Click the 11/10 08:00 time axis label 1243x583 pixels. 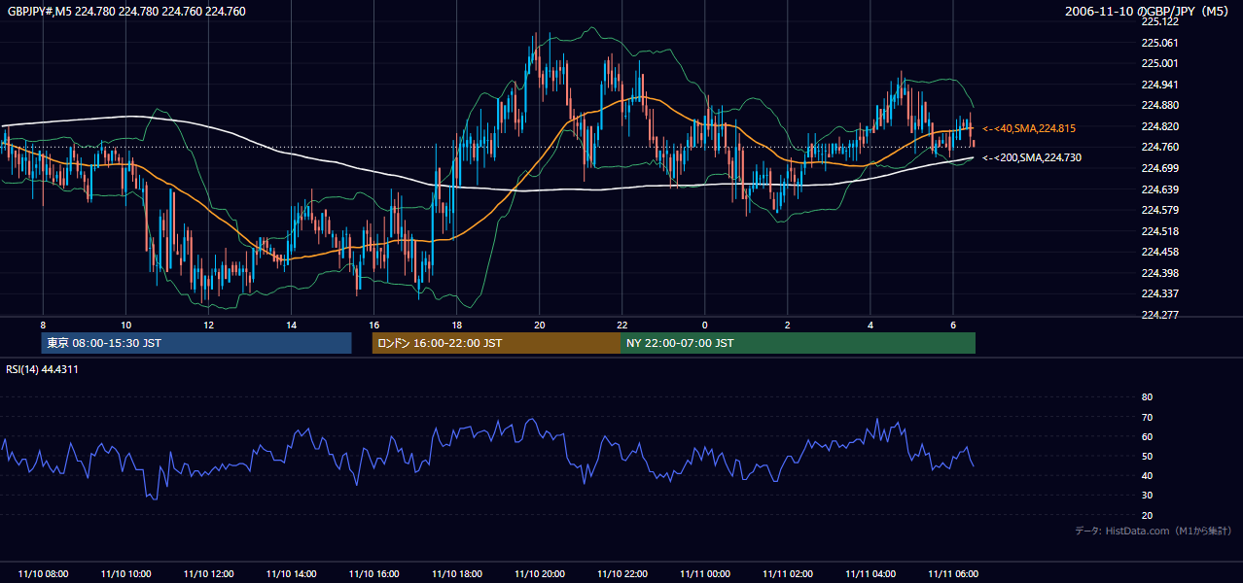43,574
